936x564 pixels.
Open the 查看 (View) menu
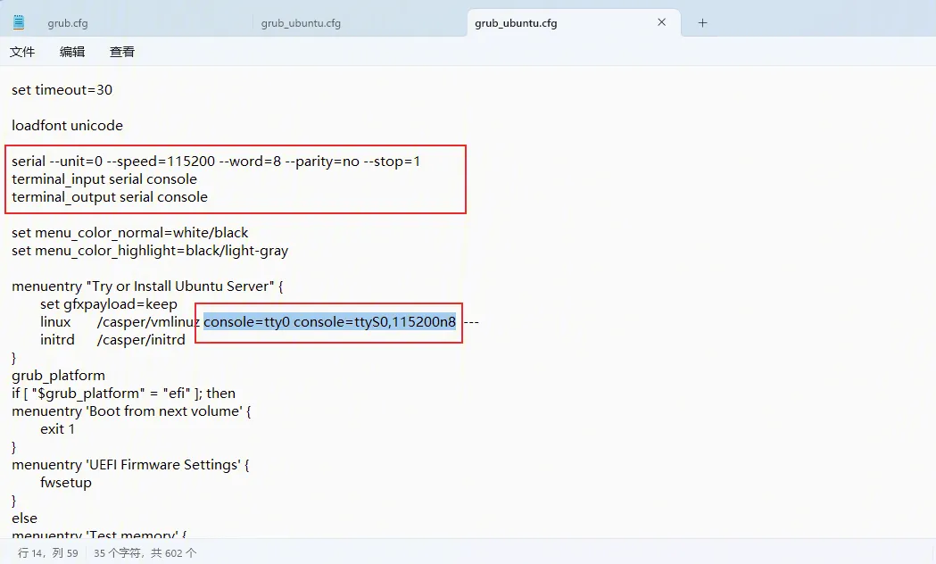[x=122, y=52]
